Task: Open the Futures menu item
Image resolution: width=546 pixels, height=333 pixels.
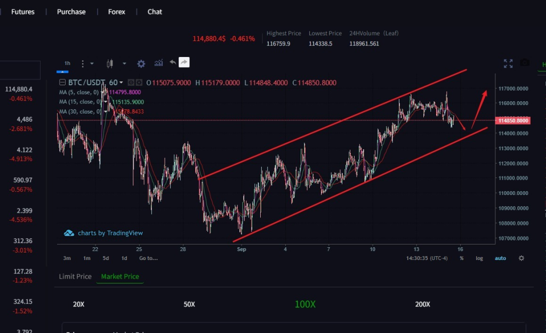Action: tap(22, 12)
